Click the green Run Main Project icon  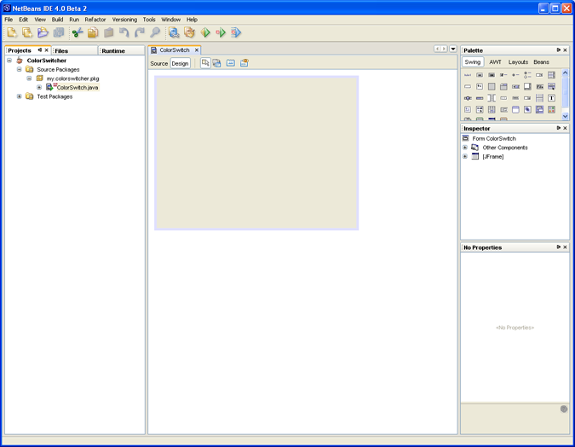click(205, 32)
